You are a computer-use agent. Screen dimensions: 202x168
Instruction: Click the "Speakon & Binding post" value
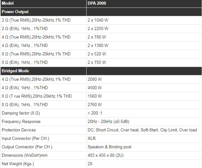(x=109, y=147)
